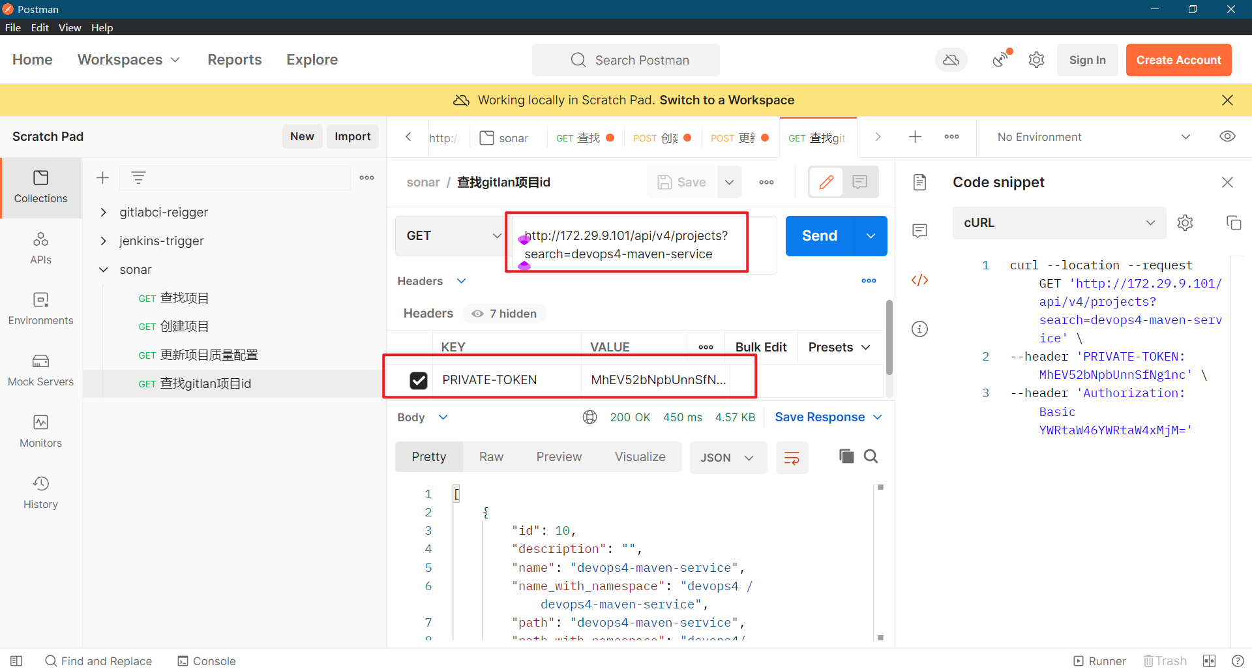Open the View menu
Screen dimensions: 1252x671
coord(70,27)
